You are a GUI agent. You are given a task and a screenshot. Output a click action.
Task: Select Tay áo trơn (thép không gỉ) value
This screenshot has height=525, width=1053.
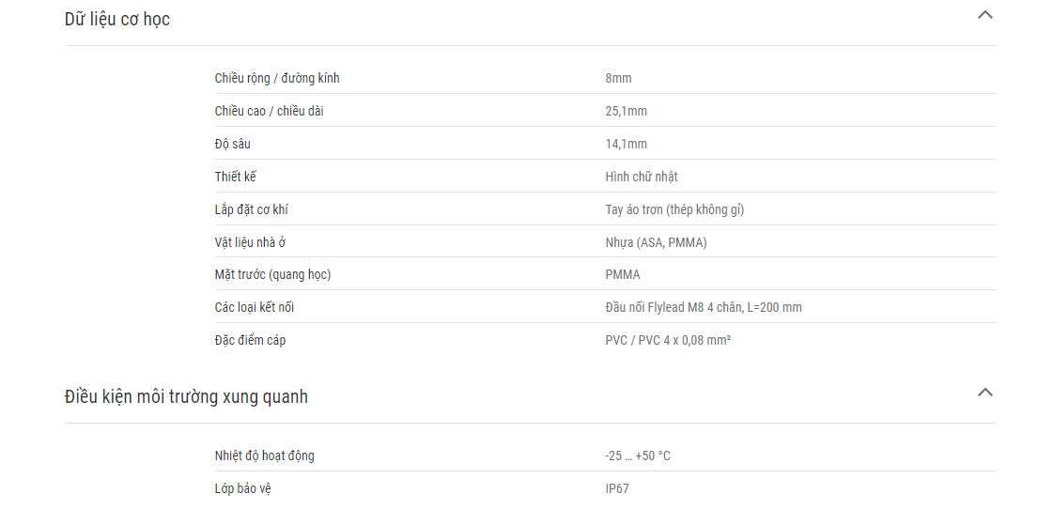click(x=674, y=210)
